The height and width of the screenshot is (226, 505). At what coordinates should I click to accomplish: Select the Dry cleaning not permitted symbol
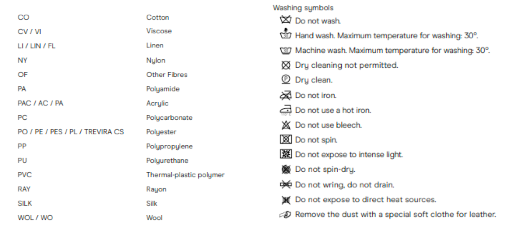tap(286, 65)
